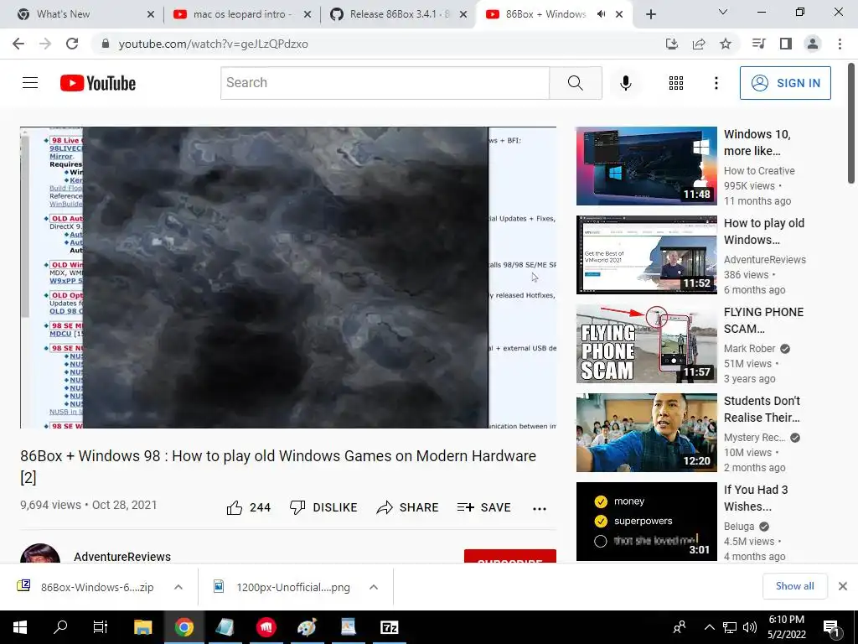Screen dimensions: 858x644
Task: Switch to Release 86Box 3.4.1 tab
Action: 399,14
